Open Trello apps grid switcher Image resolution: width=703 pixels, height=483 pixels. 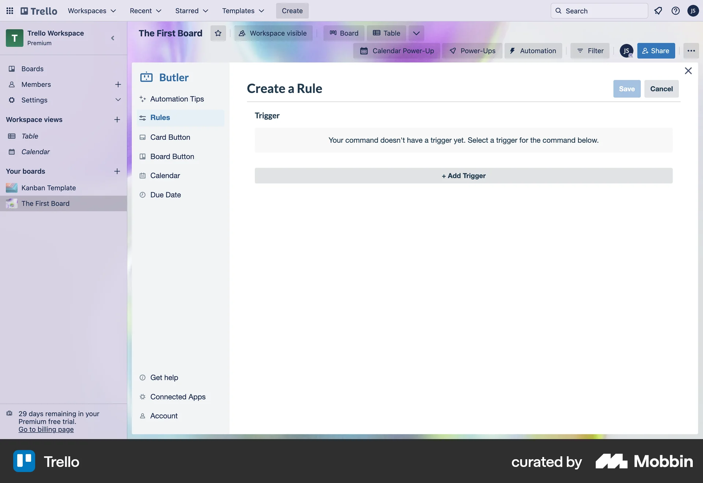[x=10, y=11]
